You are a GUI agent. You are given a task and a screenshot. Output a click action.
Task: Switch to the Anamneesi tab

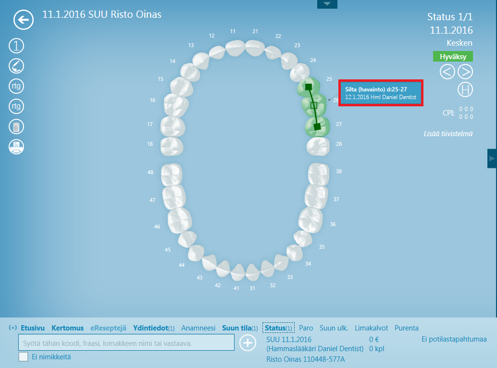(x=198, y=328)
